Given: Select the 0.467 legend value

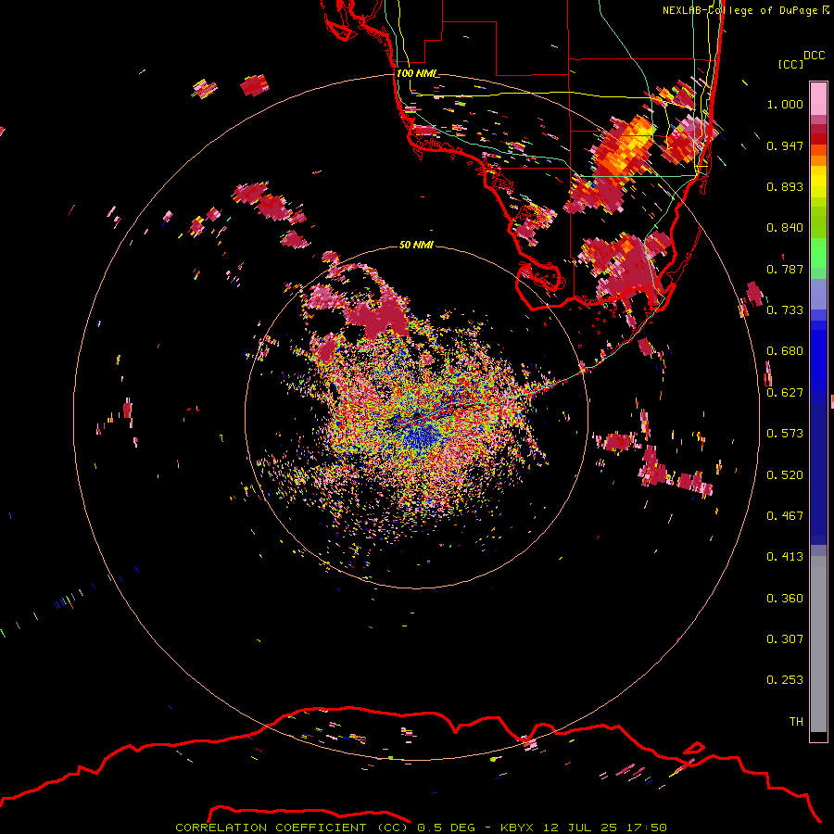Looking at the screenshot, I should pyautogui.click(x=785, y=516).
